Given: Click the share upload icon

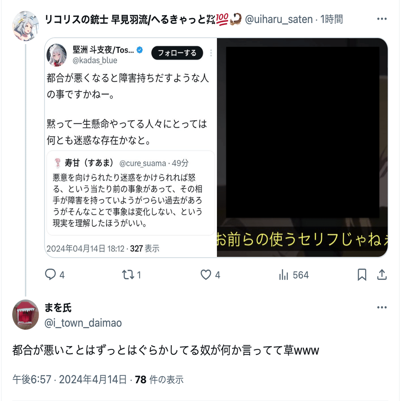Looking at the screenshot, I should point(382,275).
